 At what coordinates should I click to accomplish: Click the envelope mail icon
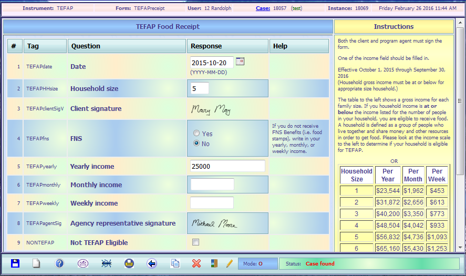[x=83, y=263]
